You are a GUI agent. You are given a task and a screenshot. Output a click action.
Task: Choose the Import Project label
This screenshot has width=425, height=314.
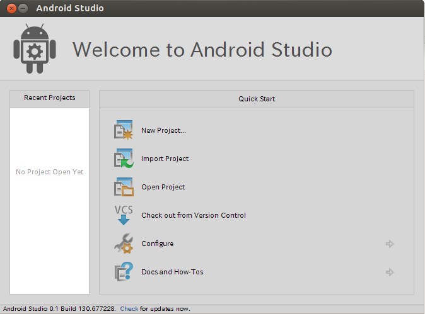point(165,159)
